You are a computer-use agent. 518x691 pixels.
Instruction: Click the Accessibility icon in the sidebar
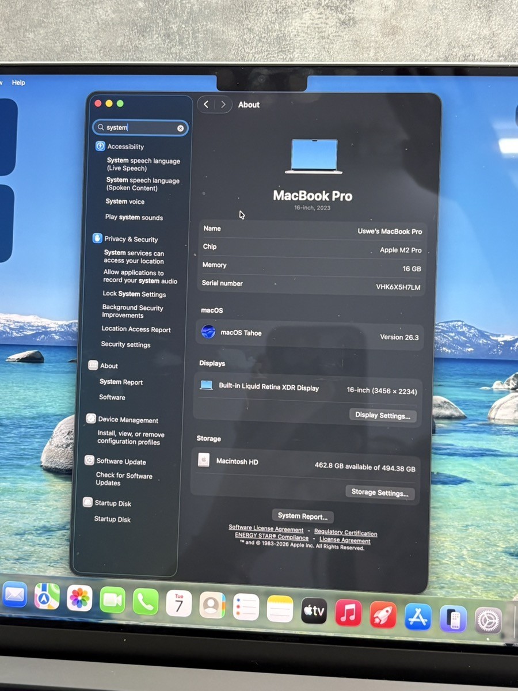(x=100, y=146)
